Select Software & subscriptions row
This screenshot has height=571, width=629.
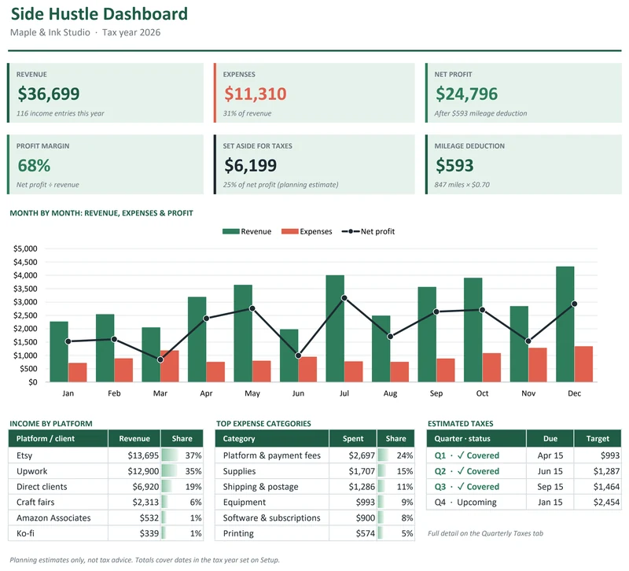click(315, 518)
